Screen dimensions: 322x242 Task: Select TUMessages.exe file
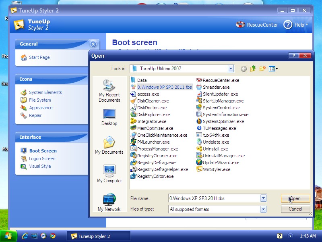pos(216,128)
